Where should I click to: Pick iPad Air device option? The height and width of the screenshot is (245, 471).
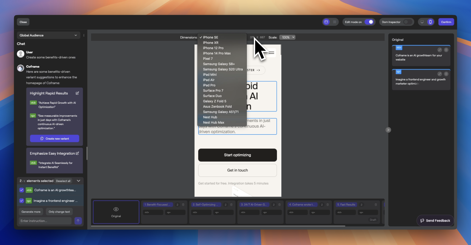point(222,80)
